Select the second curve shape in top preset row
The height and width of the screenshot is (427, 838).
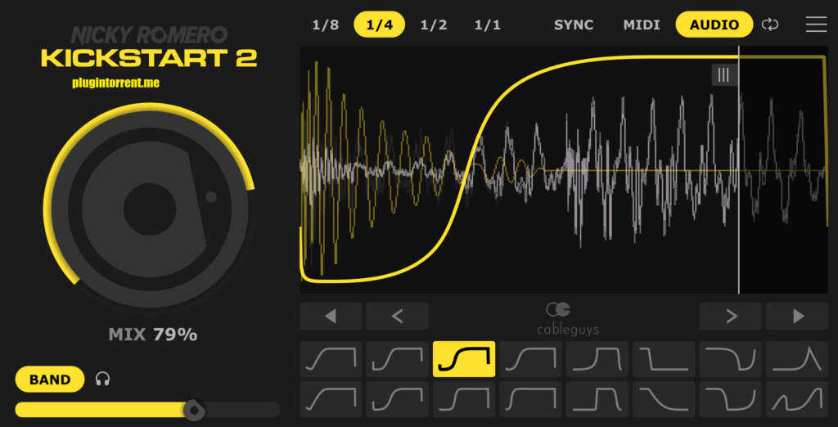[x=397, y=359]
